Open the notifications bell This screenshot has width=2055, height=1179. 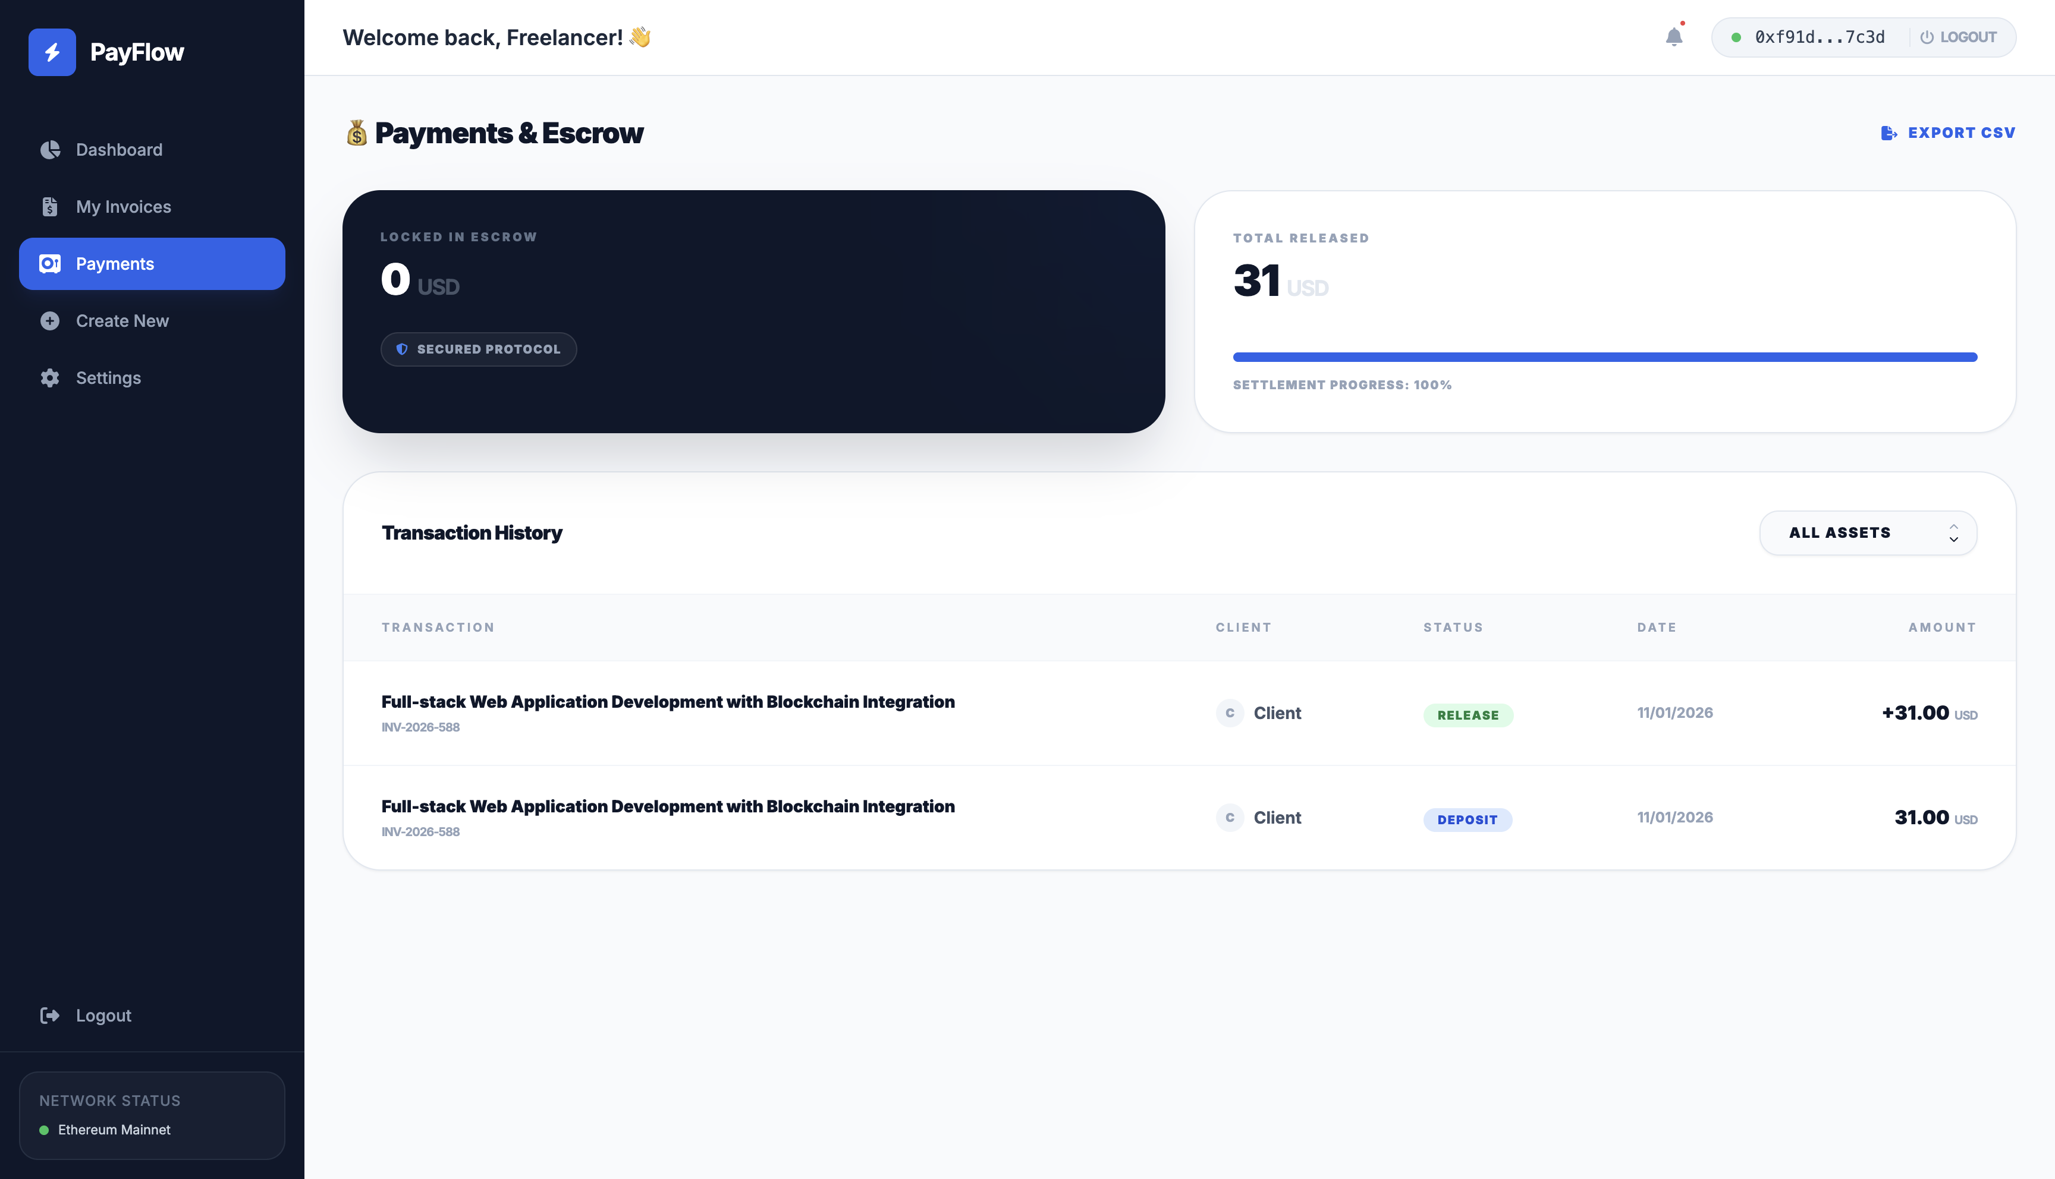[x=1673, y=37]
